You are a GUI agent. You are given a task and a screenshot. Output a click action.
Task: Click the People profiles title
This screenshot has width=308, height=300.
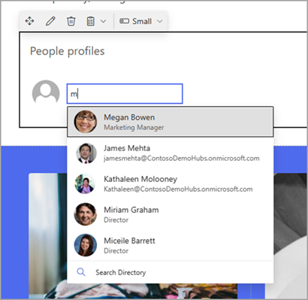tap(67, 51)
